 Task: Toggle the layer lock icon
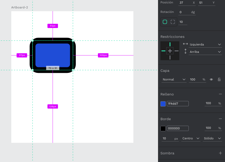pos(219,79)
